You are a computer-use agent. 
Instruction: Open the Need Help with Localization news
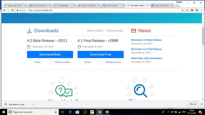(x=147, y=58)
